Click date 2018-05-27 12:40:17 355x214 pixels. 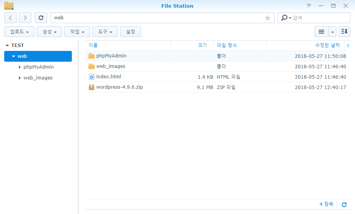320,88
